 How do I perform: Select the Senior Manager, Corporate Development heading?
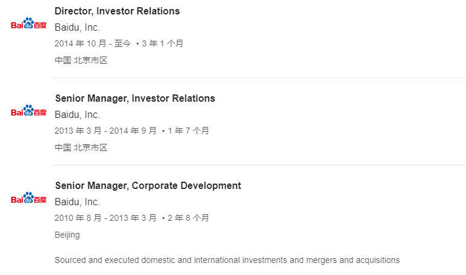pyautogui.click(x=148, y=186)
